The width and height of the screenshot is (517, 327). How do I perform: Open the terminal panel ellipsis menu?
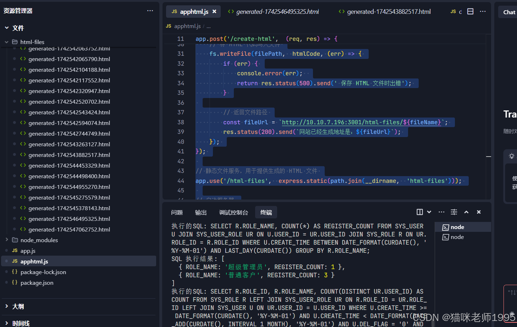click(x=441, y=212)
